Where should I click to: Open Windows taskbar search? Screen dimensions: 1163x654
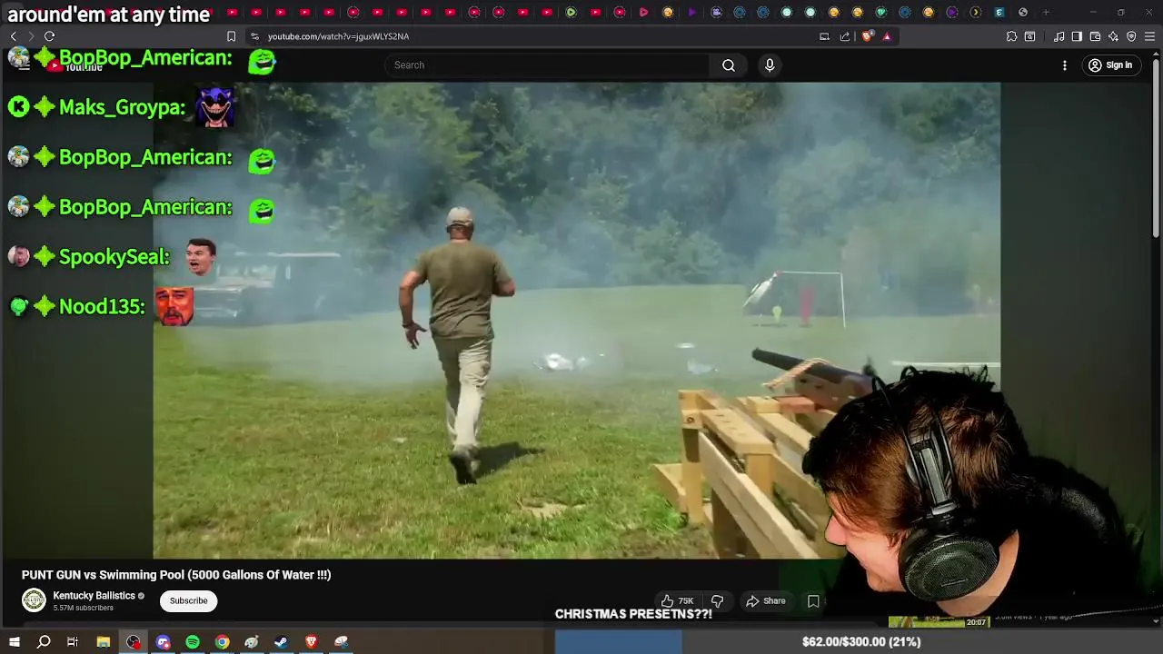(44, 642)
